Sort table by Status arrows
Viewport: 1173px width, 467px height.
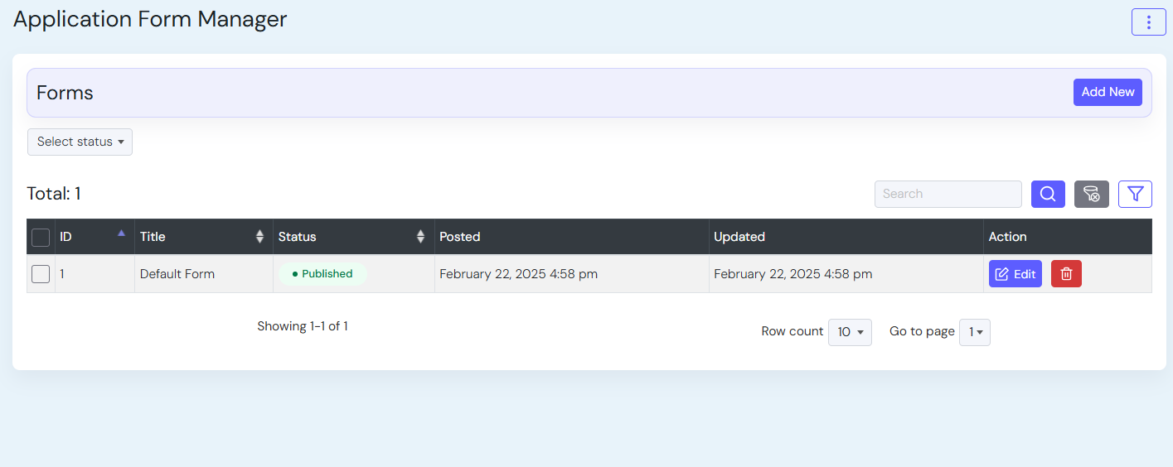(420, 237)
